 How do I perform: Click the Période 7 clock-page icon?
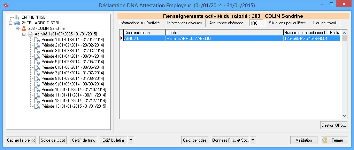tap(37, 73)
